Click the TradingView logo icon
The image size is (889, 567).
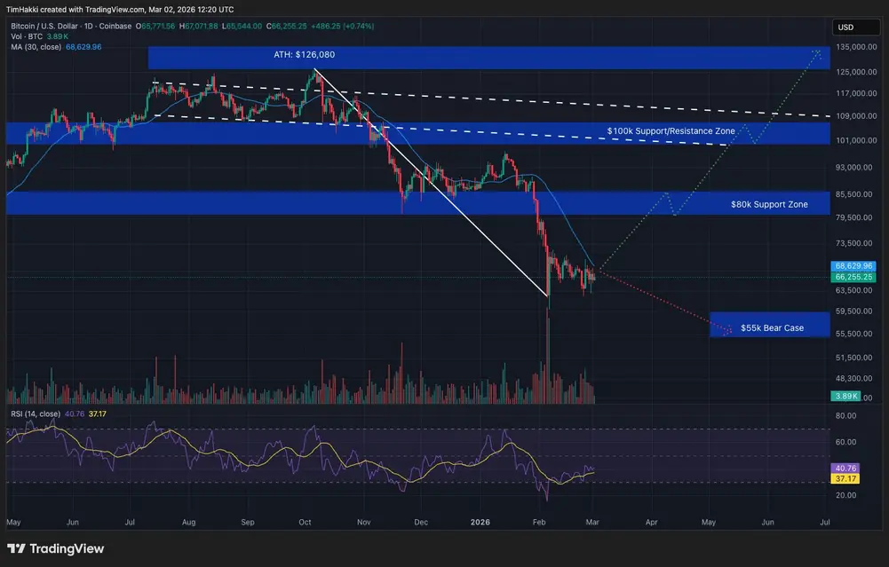pyautogui.click(x=16, y=548)
